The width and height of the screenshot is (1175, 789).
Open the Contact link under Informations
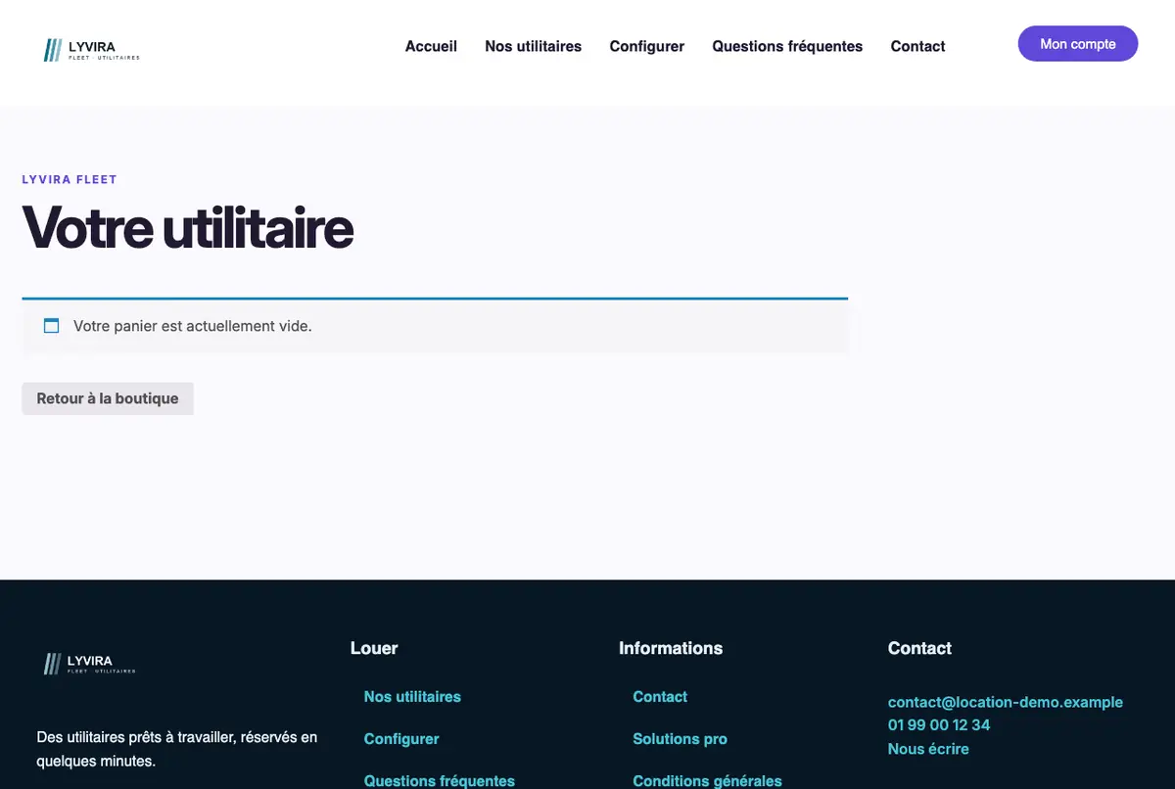coord(660,697)
